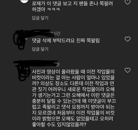The image size is (138, 130).
Task: Click the line '좋아할 수도 있지않았을까?'
Action: pos(59,124)
